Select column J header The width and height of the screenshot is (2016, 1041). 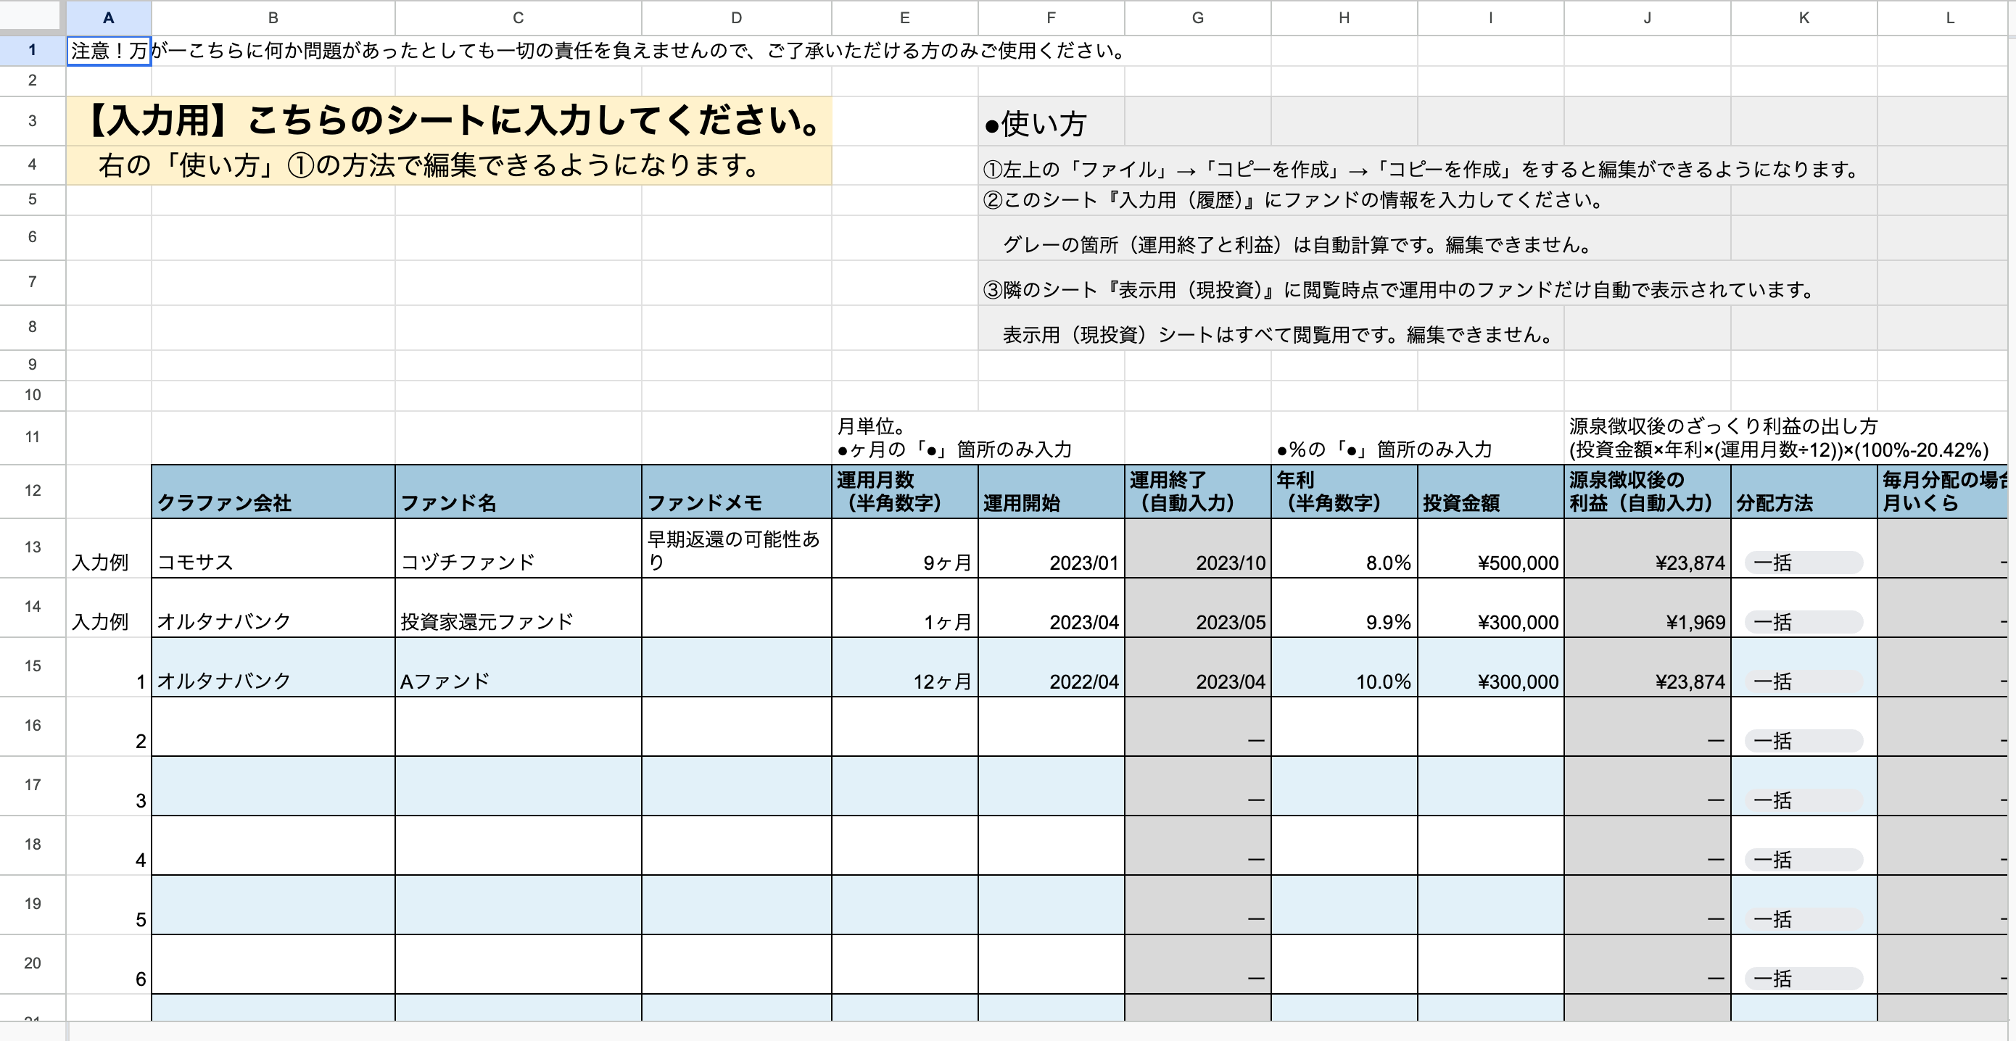[x=1648, y=18]
